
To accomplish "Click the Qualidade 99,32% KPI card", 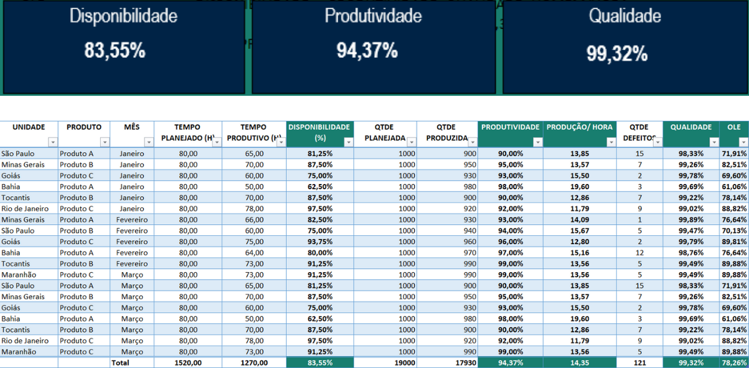I will click(x=625, y=48).
